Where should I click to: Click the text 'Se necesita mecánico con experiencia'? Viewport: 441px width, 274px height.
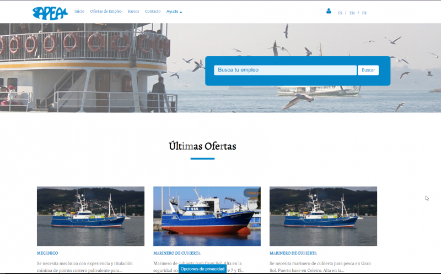pyautogui.click(x=74, y=264)
